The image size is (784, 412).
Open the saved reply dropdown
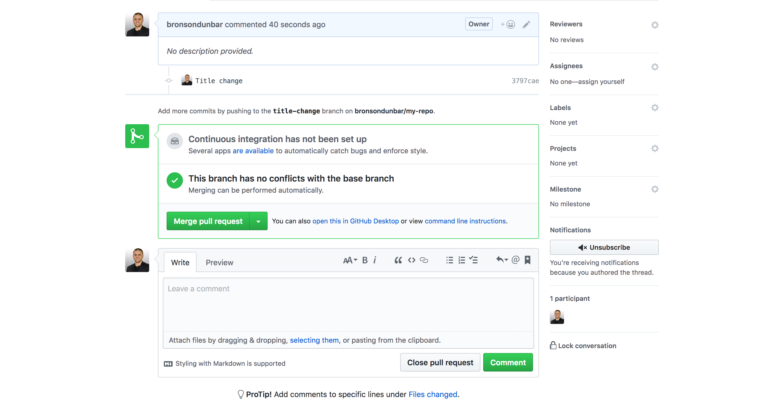coord(502,260)
